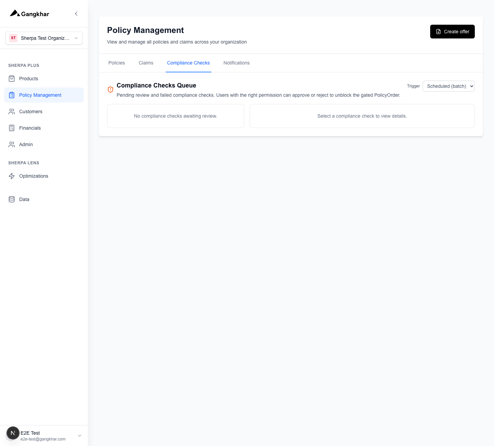Go to Policy Management in the sidebar

coord(44,95)
